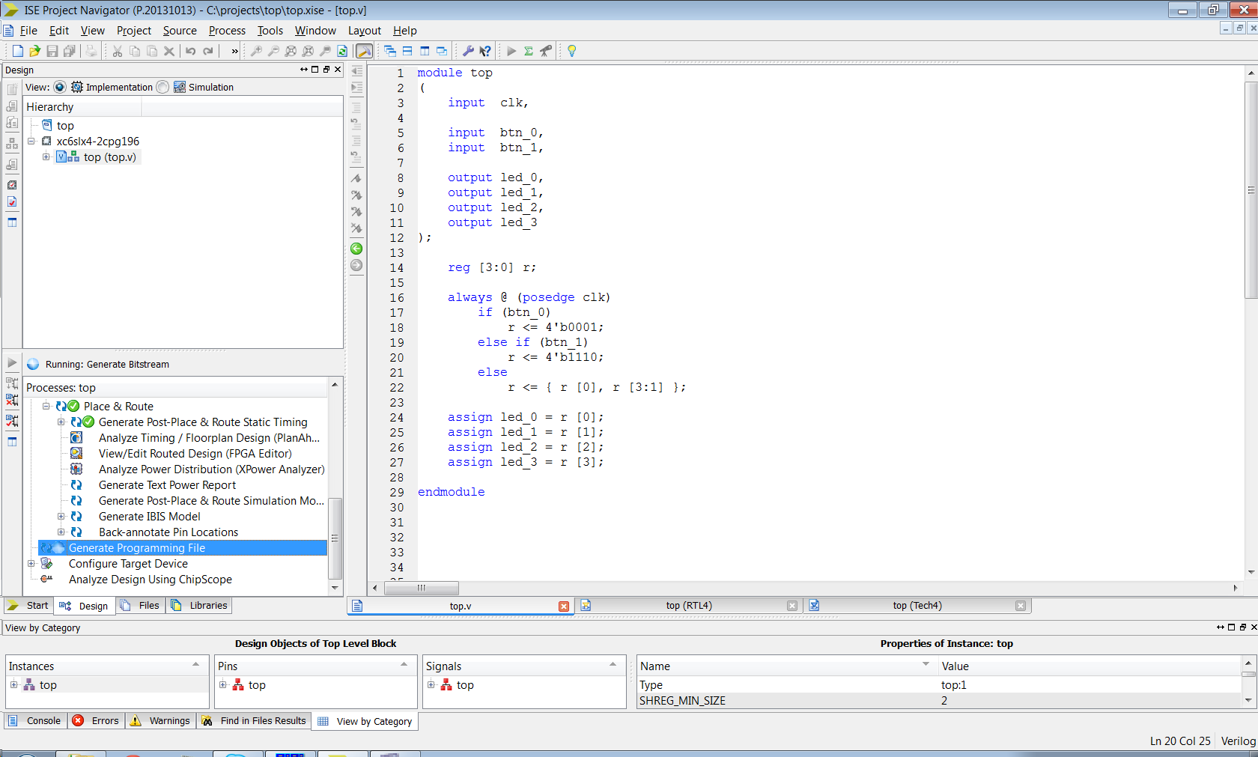The height and width of the screenshot is (757, 1258).
Task: Click the green Run play arrow icon
Action: (511, 51)
